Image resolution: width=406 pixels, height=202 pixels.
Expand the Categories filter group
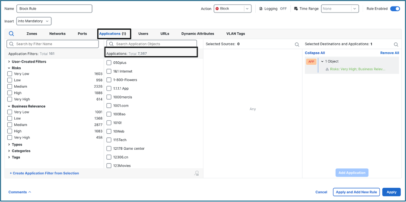coord(9,151)
